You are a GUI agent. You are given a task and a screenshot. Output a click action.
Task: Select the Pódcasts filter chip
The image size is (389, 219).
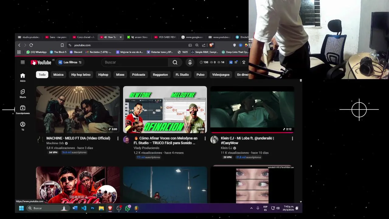pos(139,75)
